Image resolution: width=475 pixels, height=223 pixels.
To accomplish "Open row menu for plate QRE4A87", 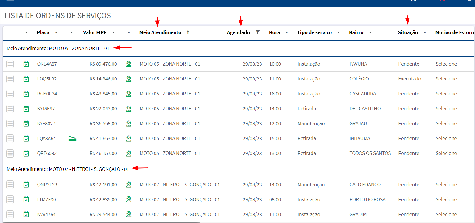I will (x=10, y=64).
